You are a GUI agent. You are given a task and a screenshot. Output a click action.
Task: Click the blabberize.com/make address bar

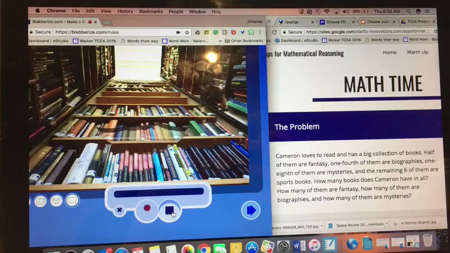pos(112,32)
